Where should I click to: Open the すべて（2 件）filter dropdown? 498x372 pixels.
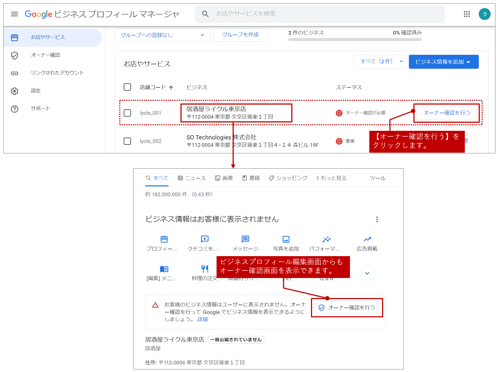tap(381, 62)
